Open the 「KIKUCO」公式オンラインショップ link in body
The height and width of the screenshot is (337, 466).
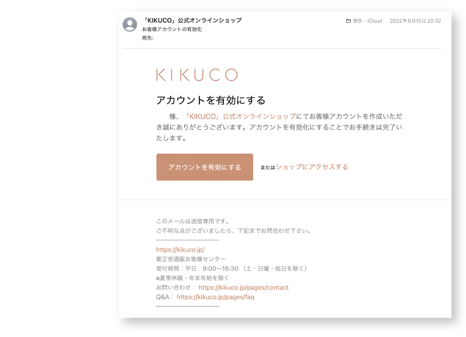[x=240, y=116]
